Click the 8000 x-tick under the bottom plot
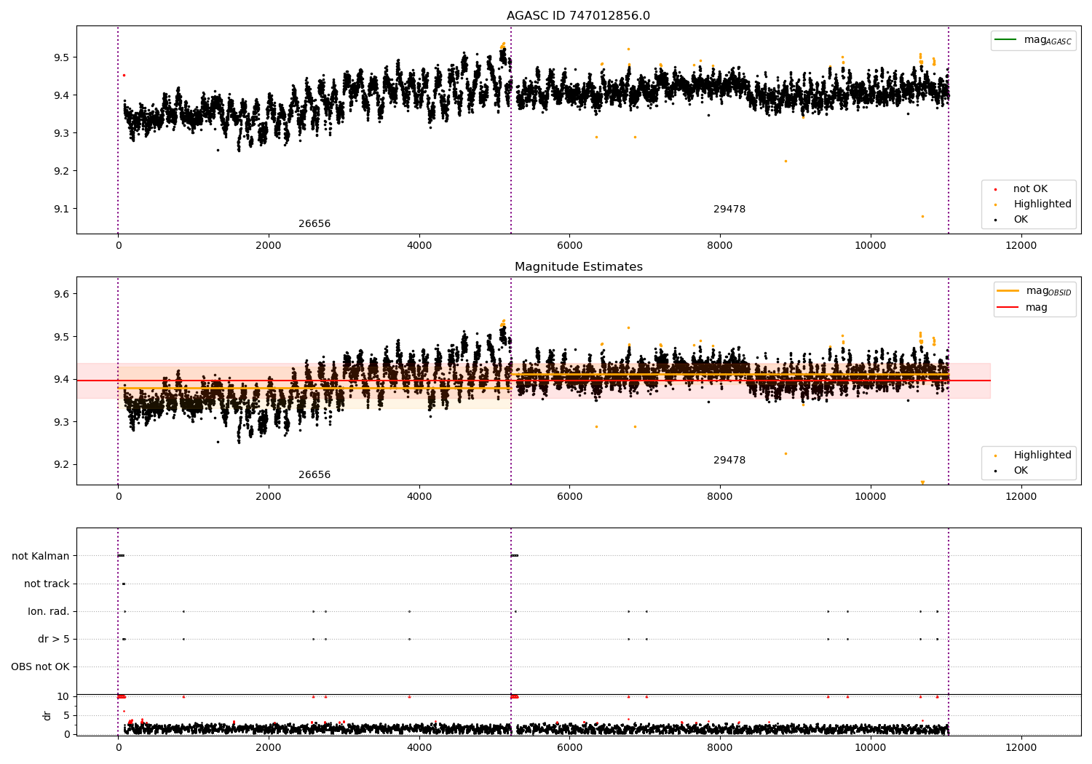The width and height of the screenshot is (1092, 764). tap(720, 748)
